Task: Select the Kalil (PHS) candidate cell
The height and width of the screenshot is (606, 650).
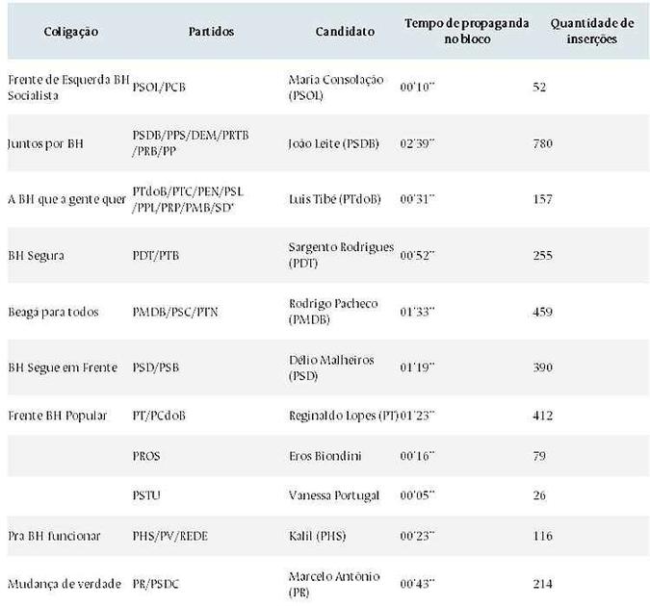Action: coord(317,536)
